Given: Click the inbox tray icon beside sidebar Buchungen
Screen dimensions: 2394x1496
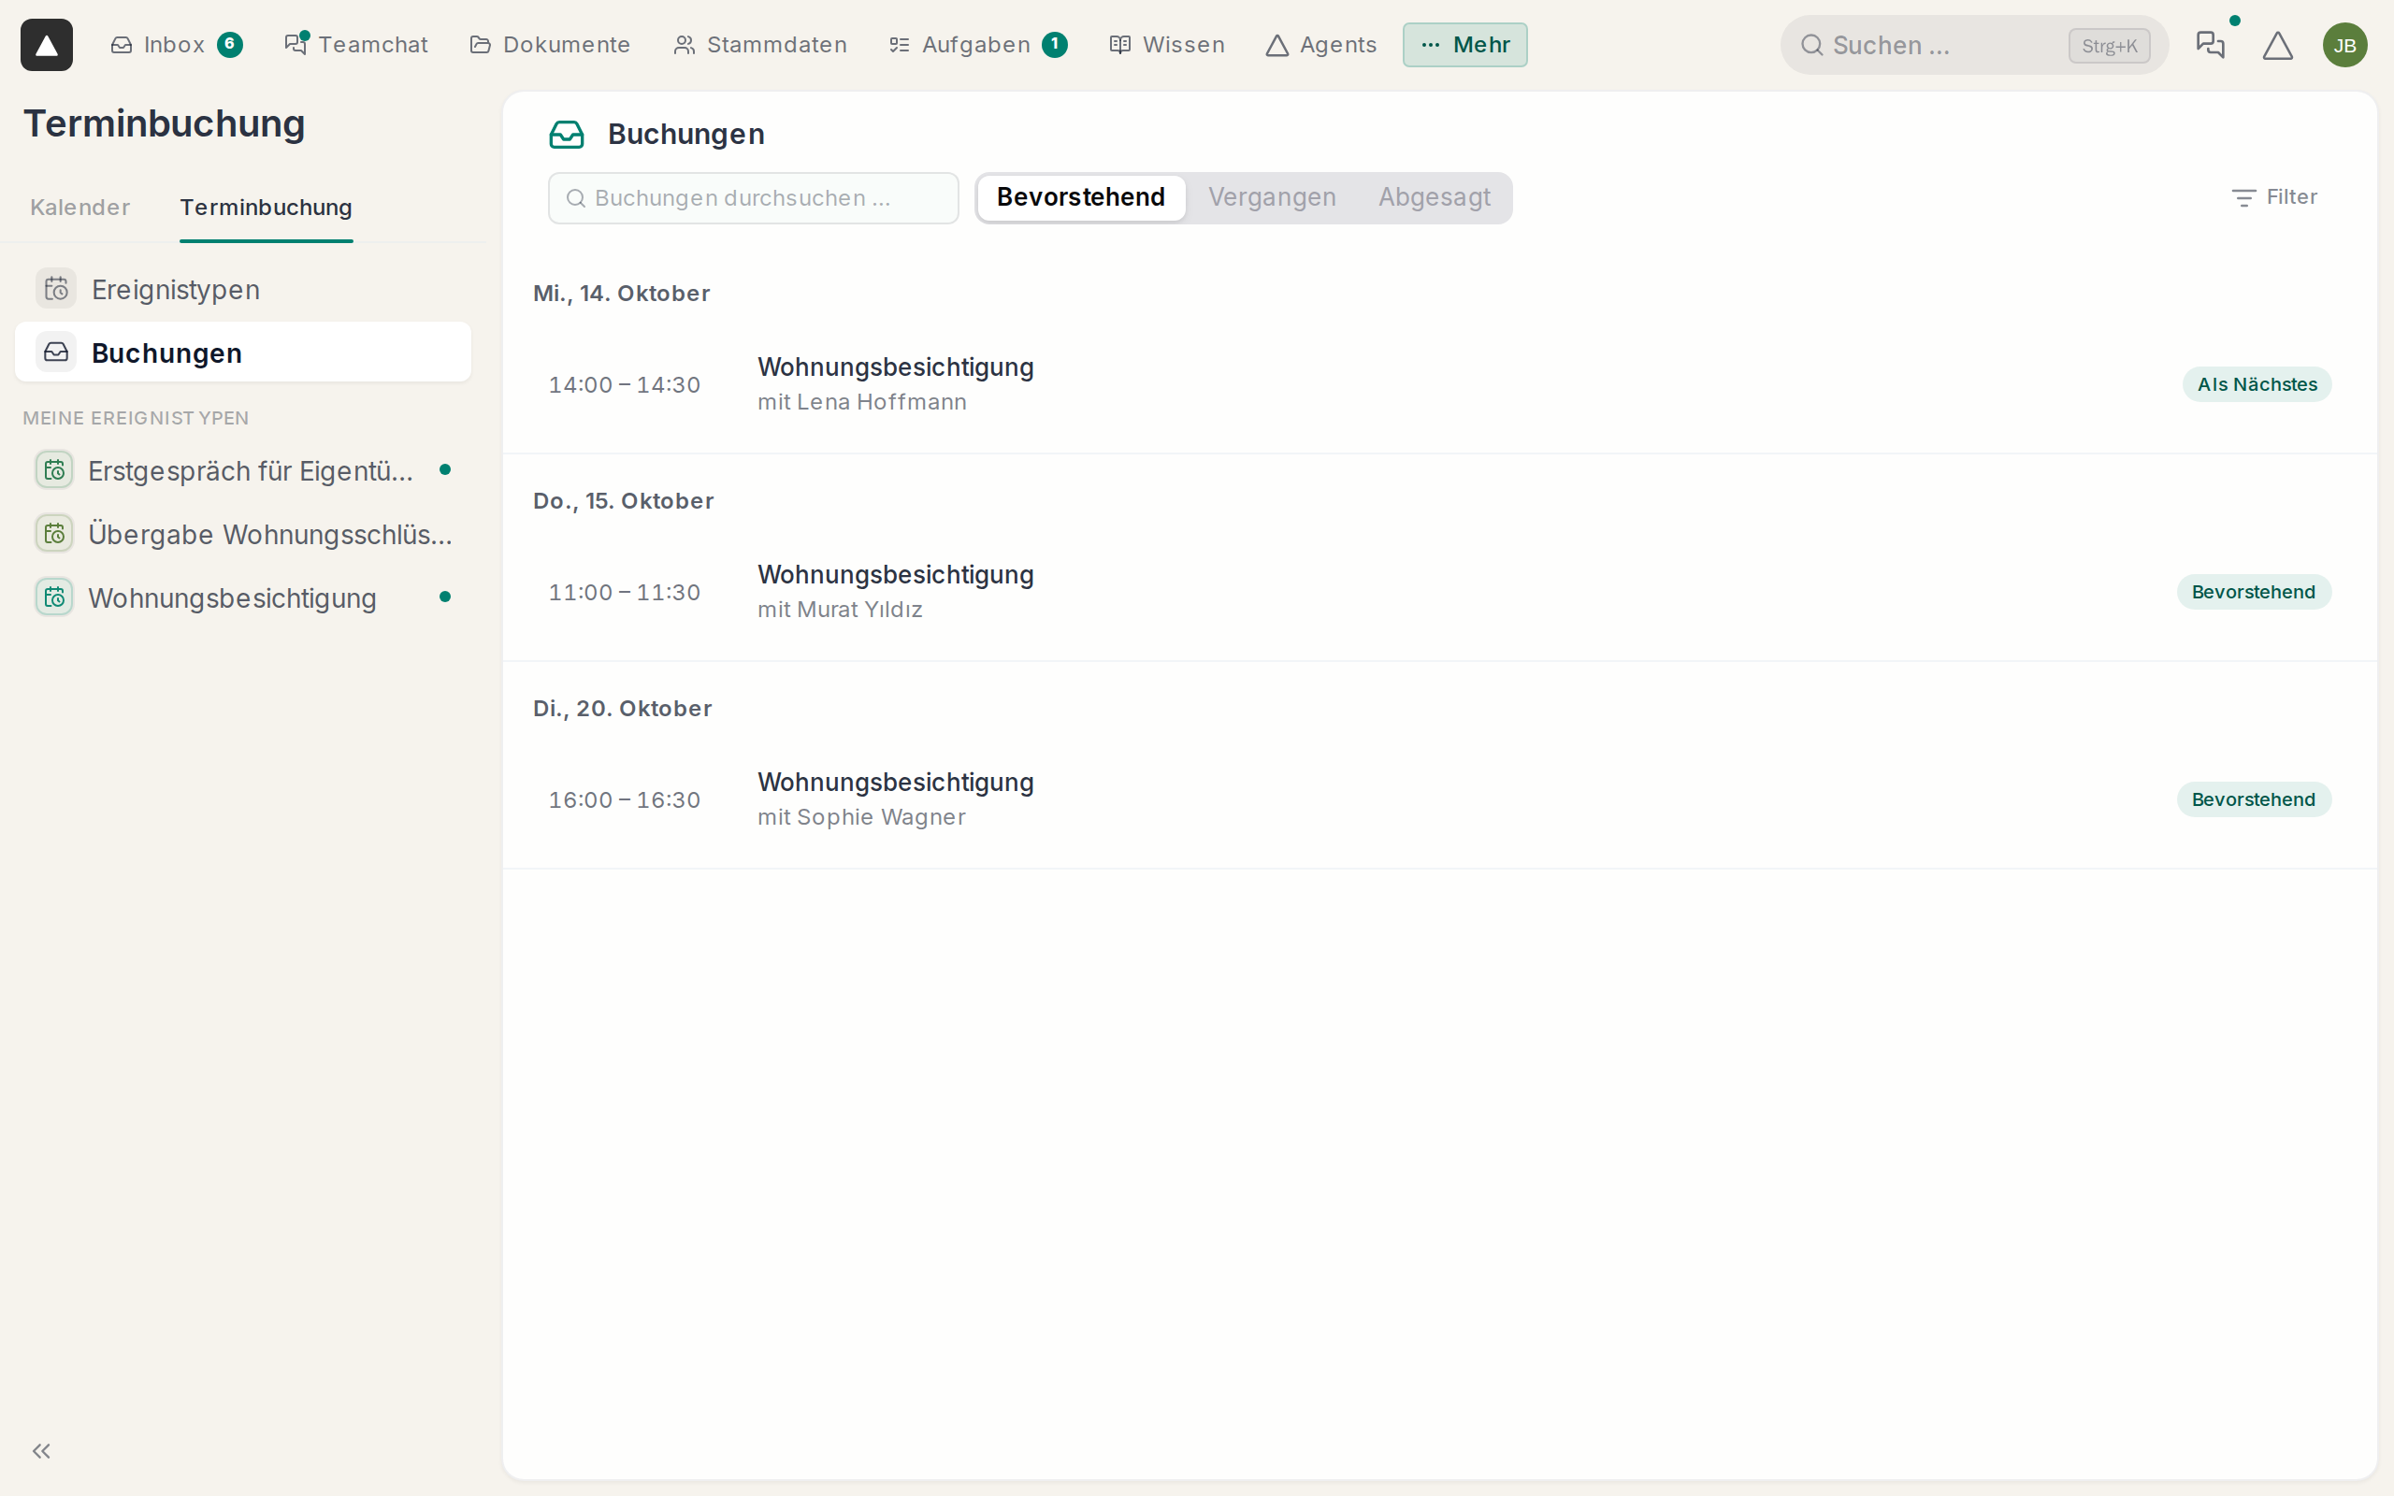Looking at the screenshot, I should click(x=56, y=352).
